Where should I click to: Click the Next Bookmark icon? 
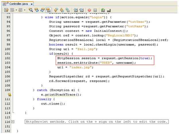[62, 10]
